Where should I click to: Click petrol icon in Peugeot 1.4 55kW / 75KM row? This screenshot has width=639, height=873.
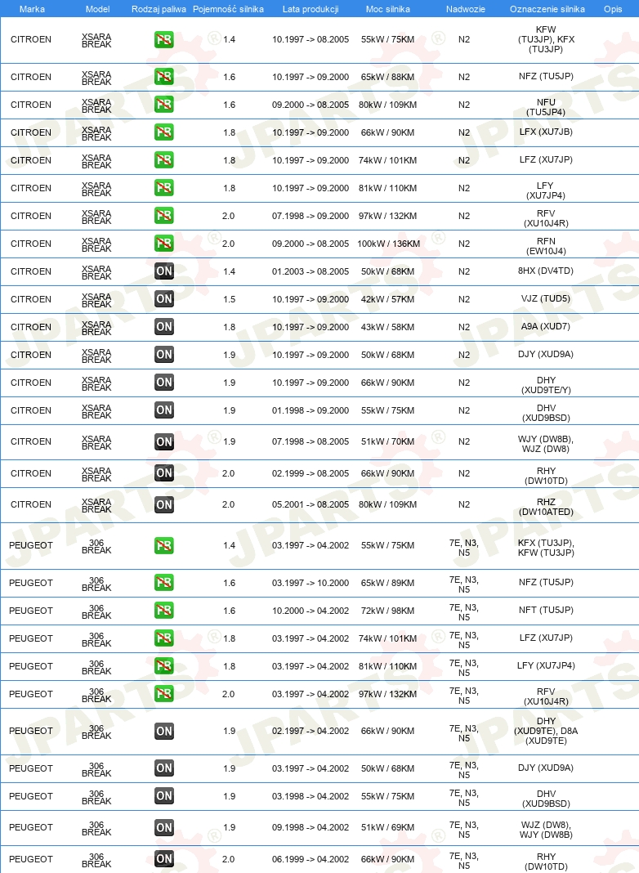point(163,546)
